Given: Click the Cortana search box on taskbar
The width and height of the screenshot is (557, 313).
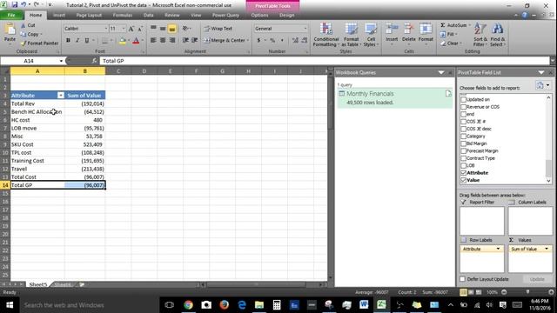Looking at the screenshot, I should tap(89, 305).
